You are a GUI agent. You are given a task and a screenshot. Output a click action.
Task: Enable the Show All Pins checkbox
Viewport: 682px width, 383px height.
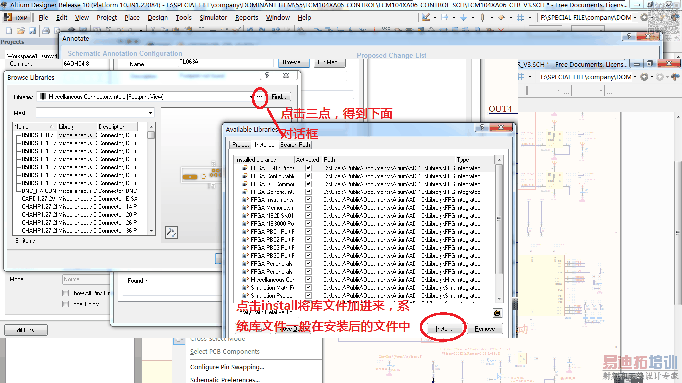(65, 293)
